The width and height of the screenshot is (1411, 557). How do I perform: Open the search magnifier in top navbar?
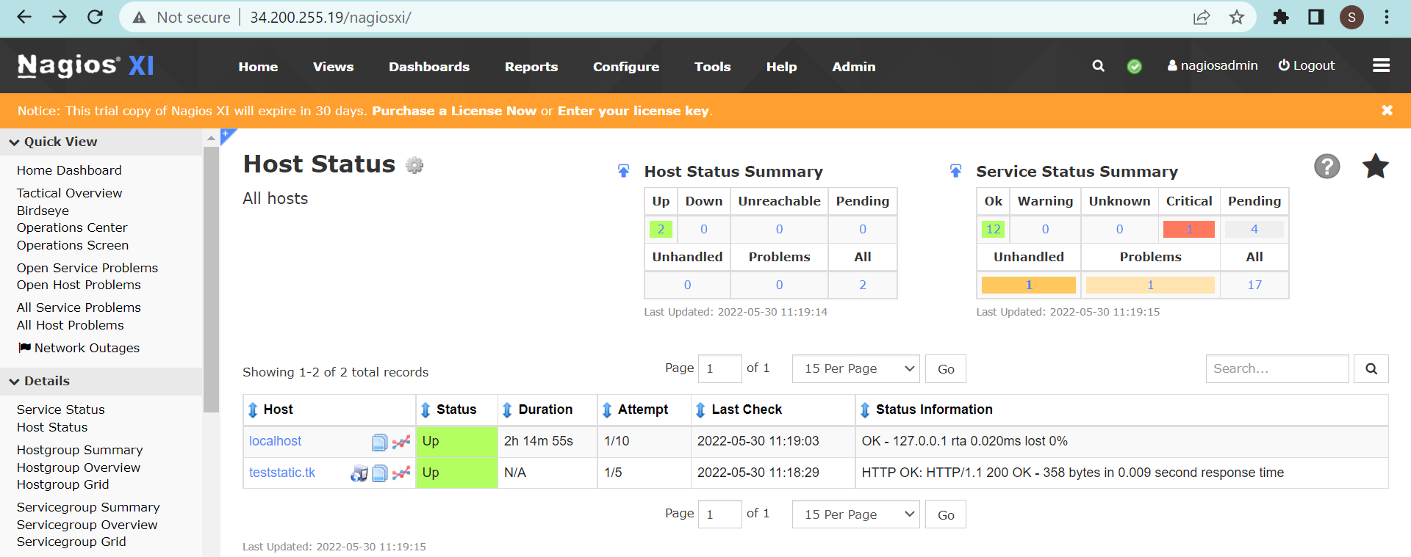click(1098, 66)
